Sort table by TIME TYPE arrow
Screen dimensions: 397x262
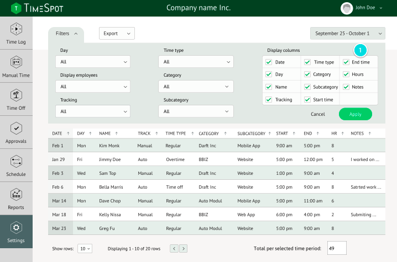point(192,133)
